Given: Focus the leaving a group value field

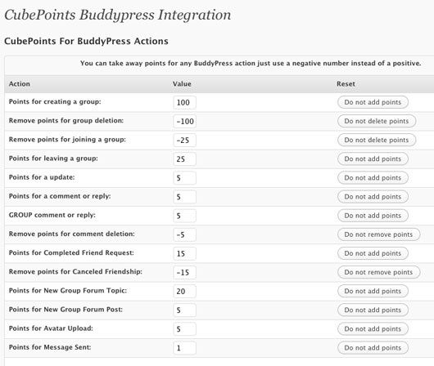Looking at the screenshot, I should [x=184, y=159].
